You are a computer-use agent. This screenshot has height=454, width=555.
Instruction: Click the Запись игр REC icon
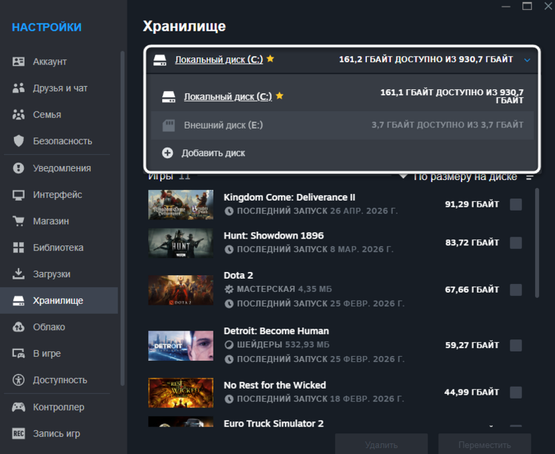(19, 433)
